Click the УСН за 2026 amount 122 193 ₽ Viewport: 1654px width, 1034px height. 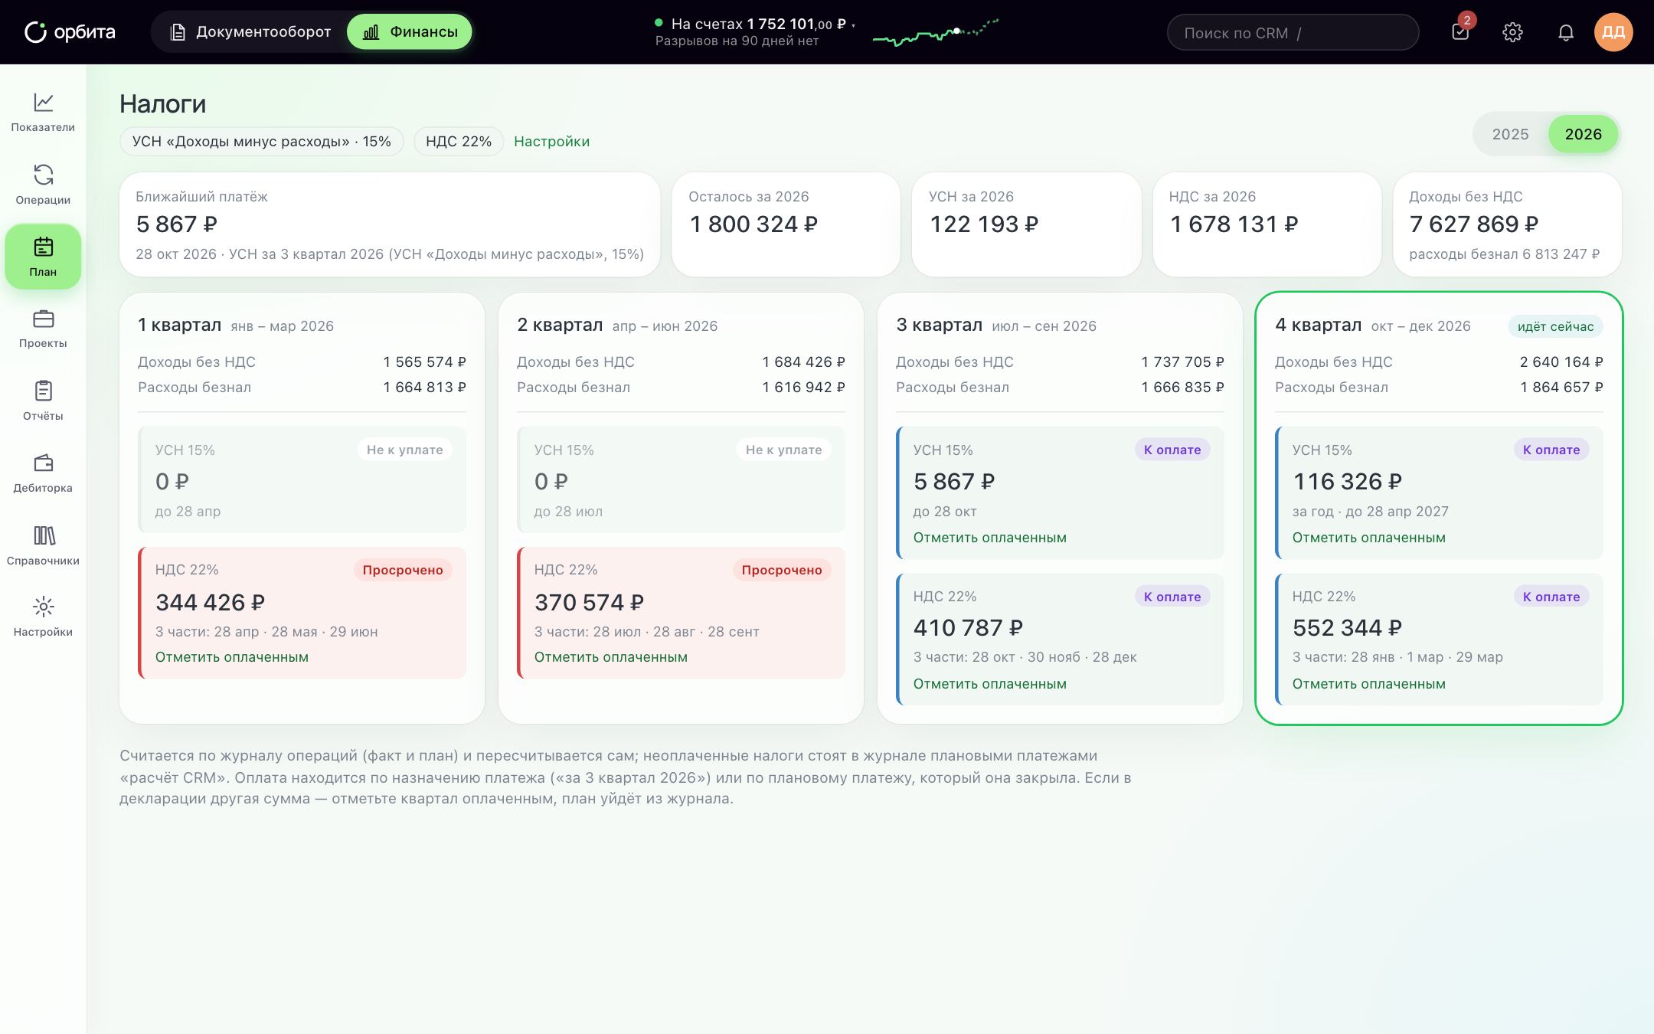983,224
